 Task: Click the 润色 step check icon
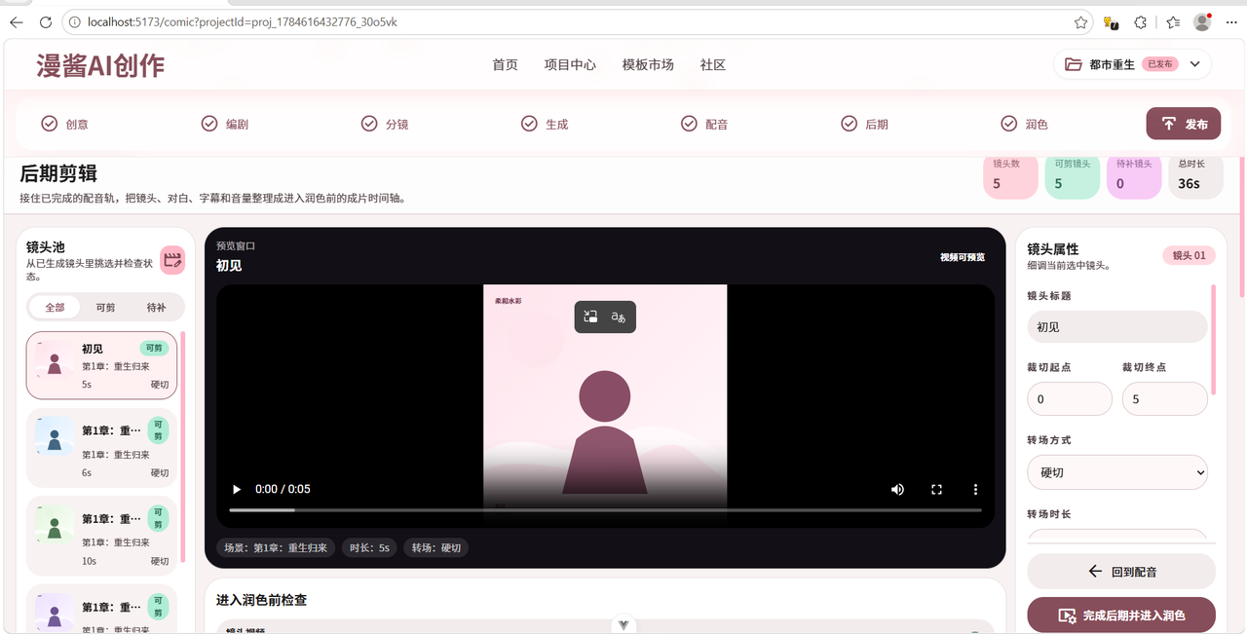pos(1009,124)
